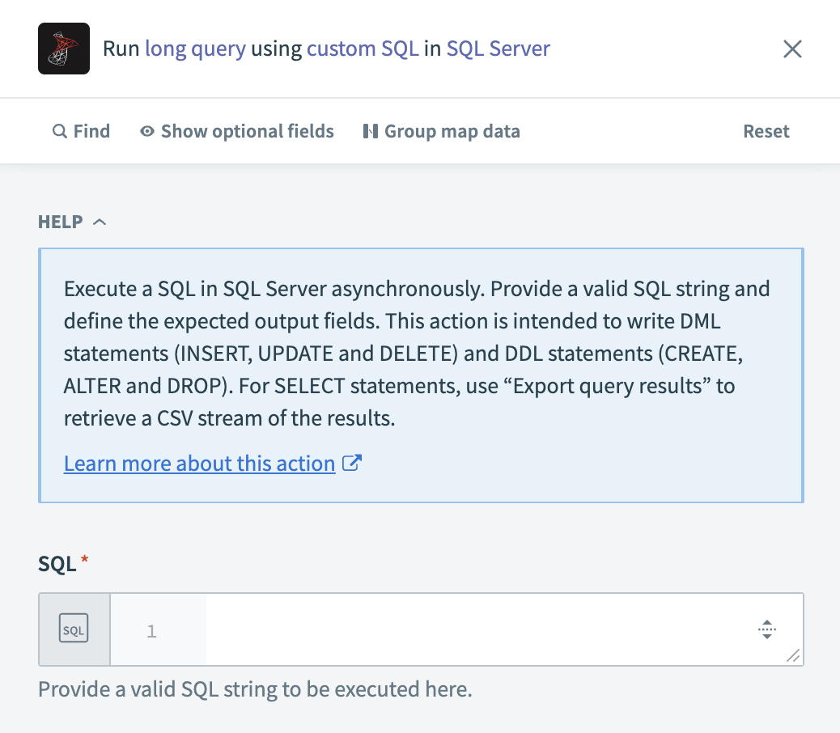Click the eye icon beside Show optional fields
This screenshot has width=840, height=733.
click(146, 130)
